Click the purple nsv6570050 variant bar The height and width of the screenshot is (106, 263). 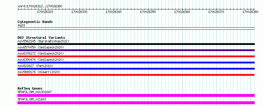(136, 50)
